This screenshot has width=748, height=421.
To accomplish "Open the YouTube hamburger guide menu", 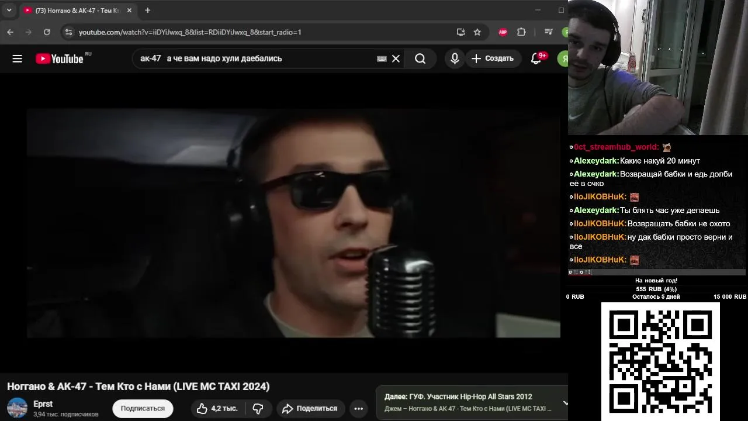I will click(17, 58).
